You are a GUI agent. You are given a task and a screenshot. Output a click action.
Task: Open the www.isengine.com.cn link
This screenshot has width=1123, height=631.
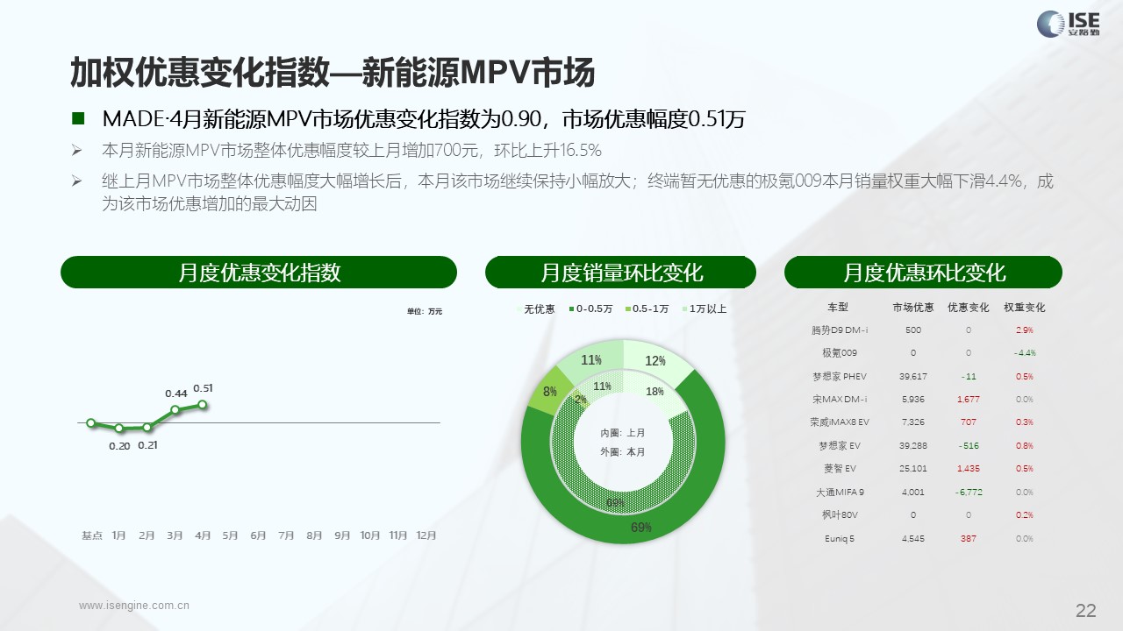[134, 605]
